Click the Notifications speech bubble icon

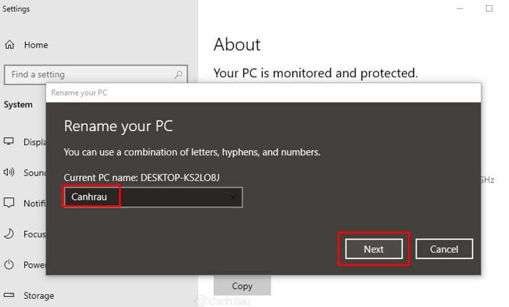pyautogui.click(x=9, y=203)
